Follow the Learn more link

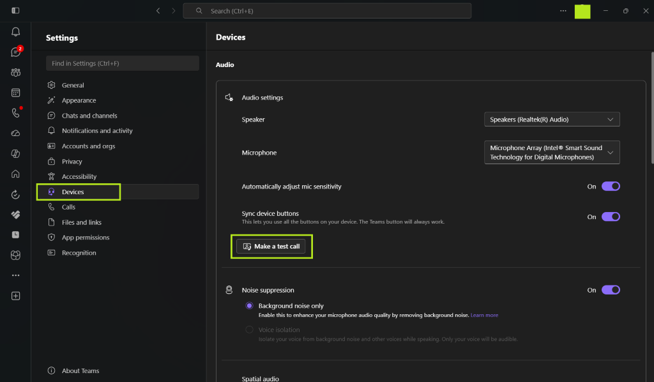pyautogui.click(x=484, y=316)
